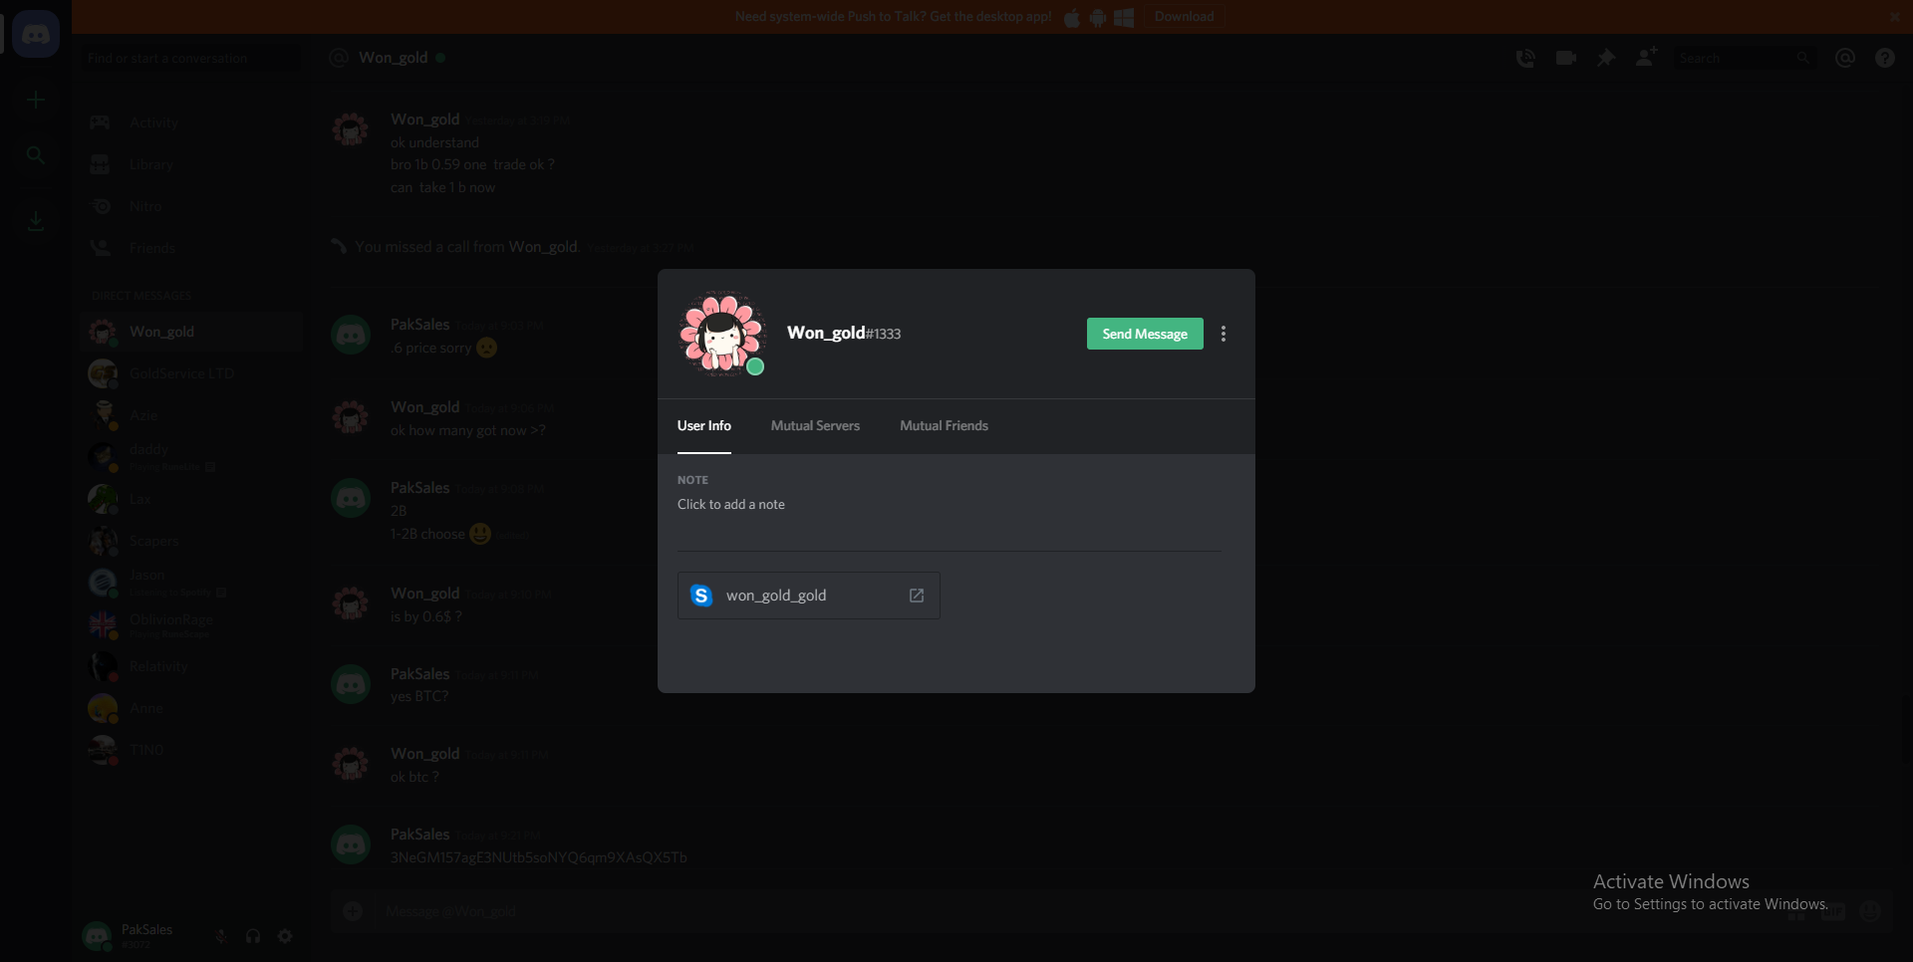This screenshot has width=1913, height=962.
Task: Open the Relativity direct message
Action: point(191,666)
